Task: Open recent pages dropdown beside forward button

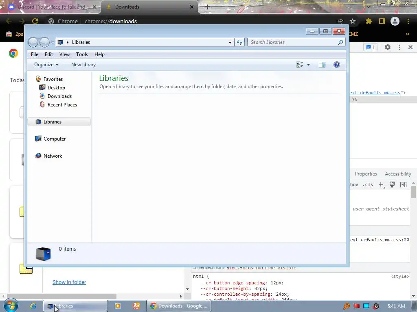Action: click(x=53, y=42)
